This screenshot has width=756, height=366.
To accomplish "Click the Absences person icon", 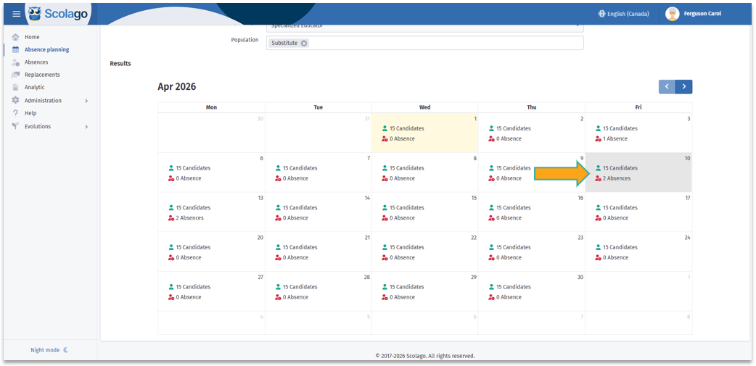I will (x=15, y=62).
